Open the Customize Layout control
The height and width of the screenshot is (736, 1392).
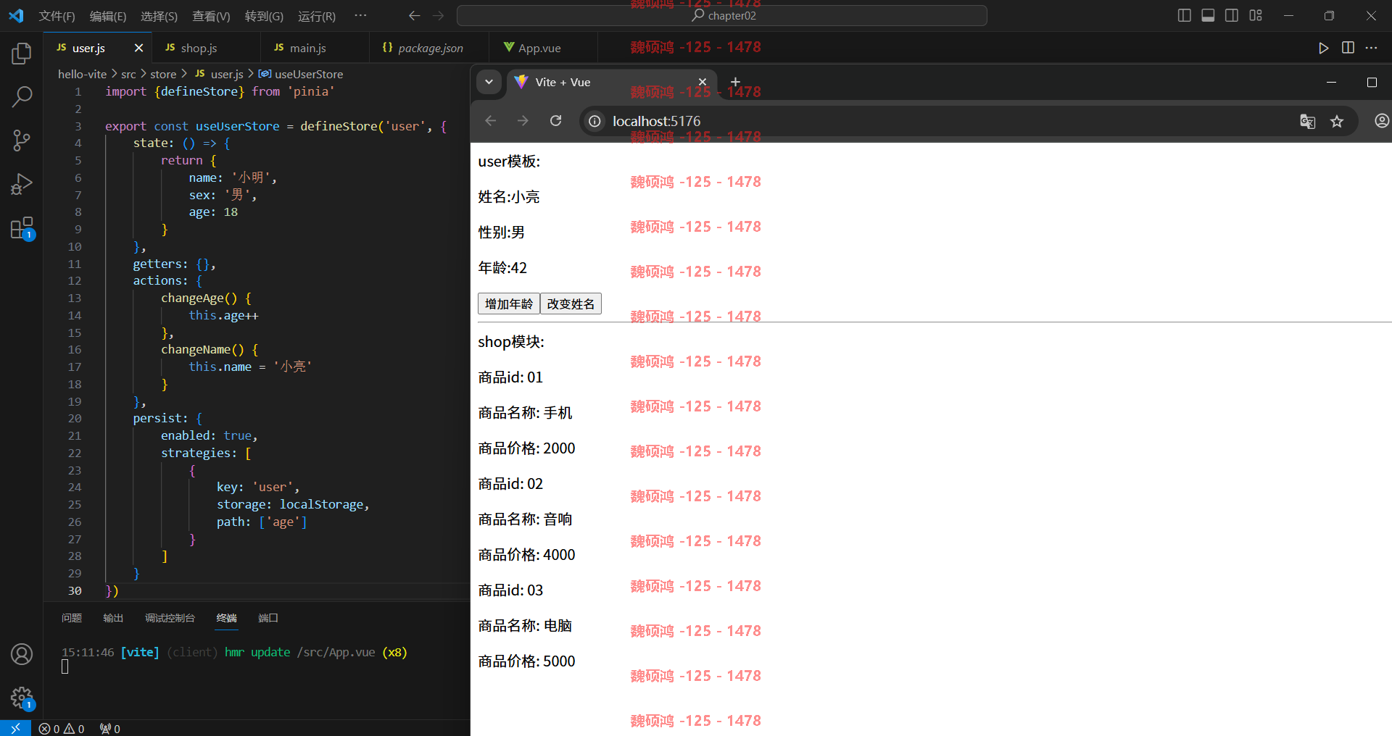tap(1256, 15)
